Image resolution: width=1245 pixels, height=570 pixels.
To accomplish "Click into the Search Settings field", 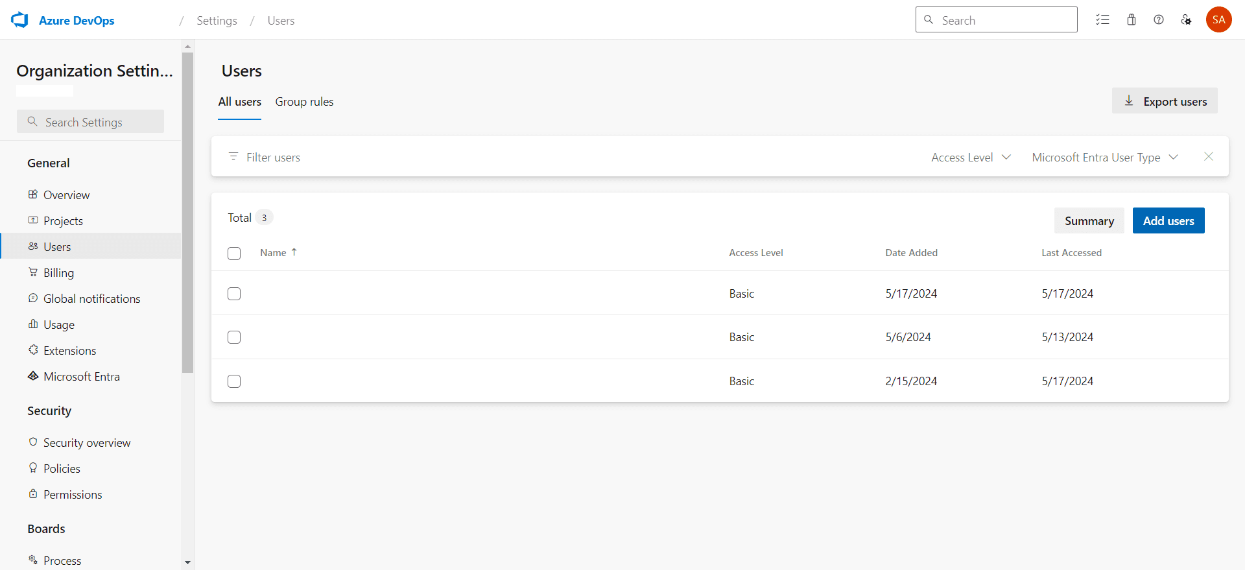I will click(91, 122).
